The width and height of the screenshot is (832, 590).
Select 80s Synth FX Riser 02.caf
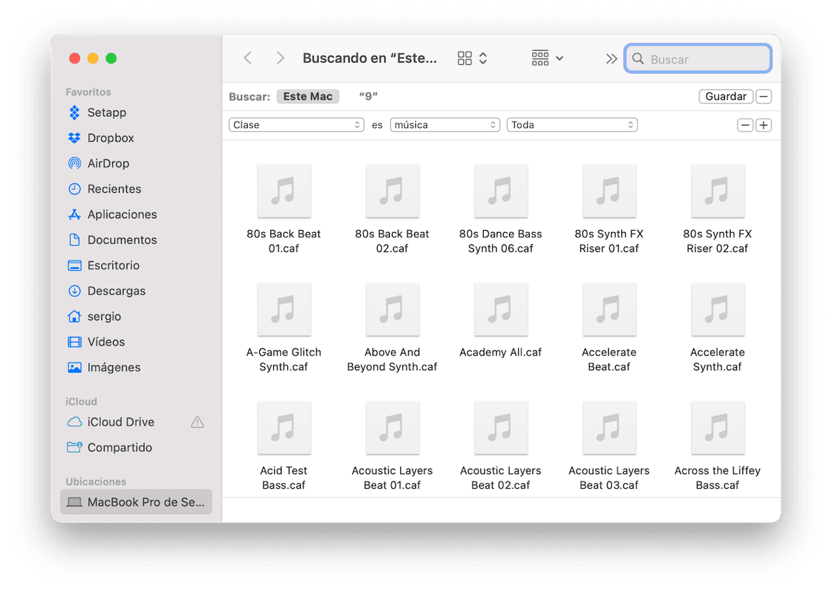[717, 209]
